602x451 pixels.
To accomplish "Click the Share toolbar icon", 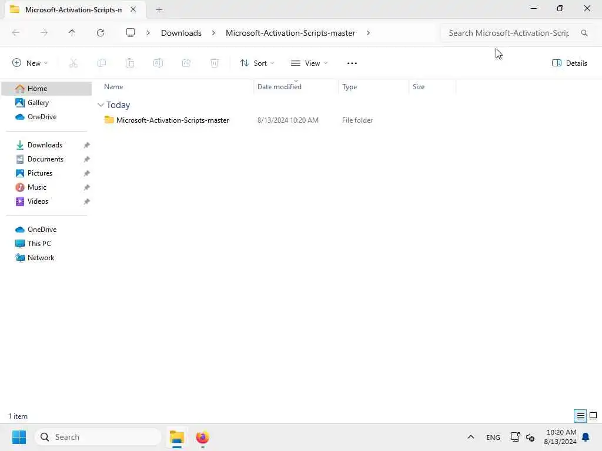I will coord(186,63).
